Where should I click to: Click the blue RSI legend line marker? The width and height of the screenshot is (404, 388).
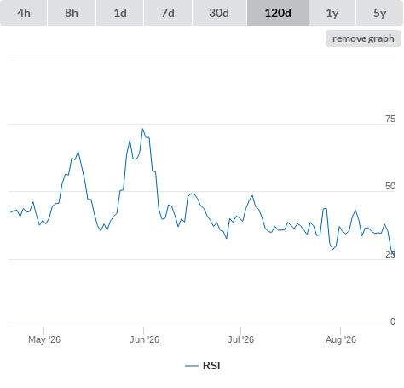192,366
